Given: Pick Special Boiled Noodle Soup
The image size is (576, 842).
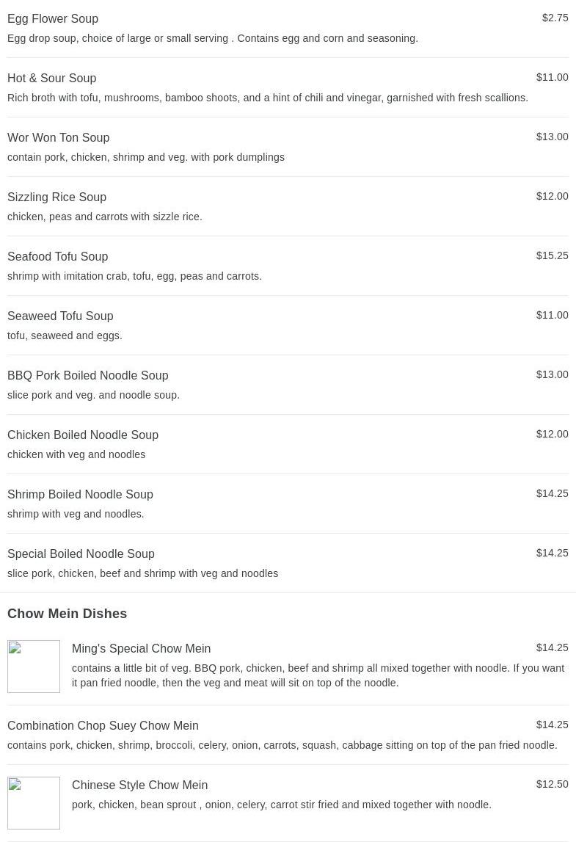Looking at the screenshot, I should click(81, 554).
